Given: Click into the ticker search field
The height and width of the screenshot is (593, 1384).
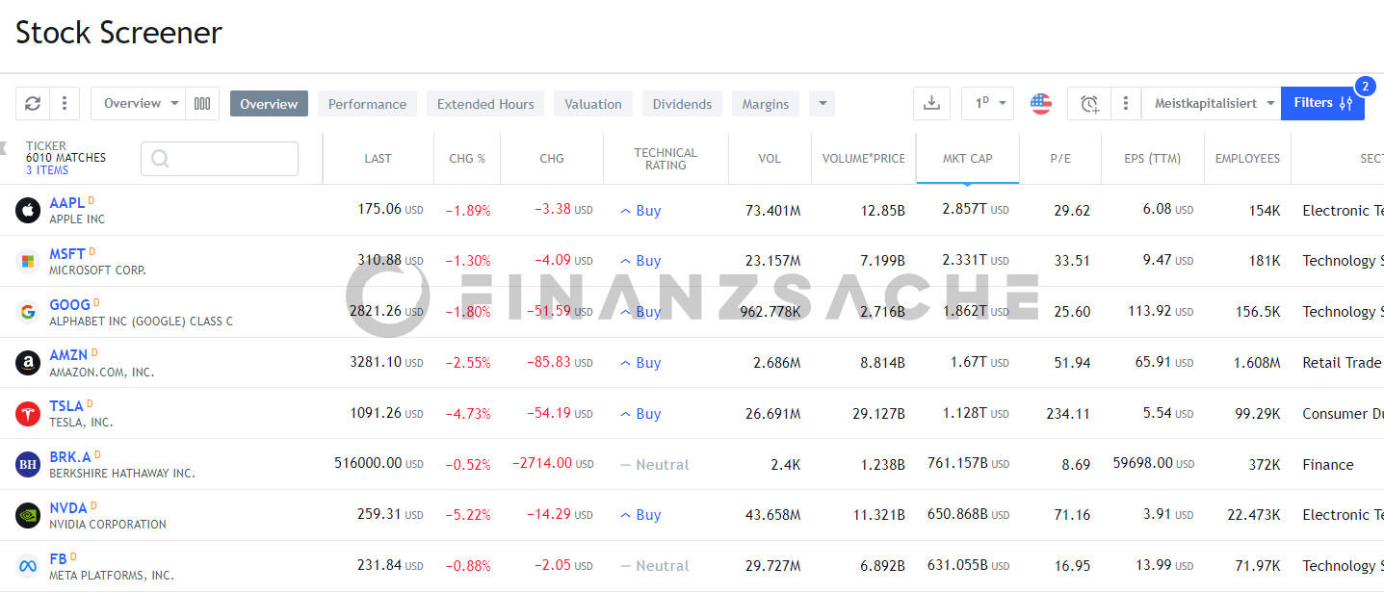Looking at the screenshot, I should click(220, 159).
